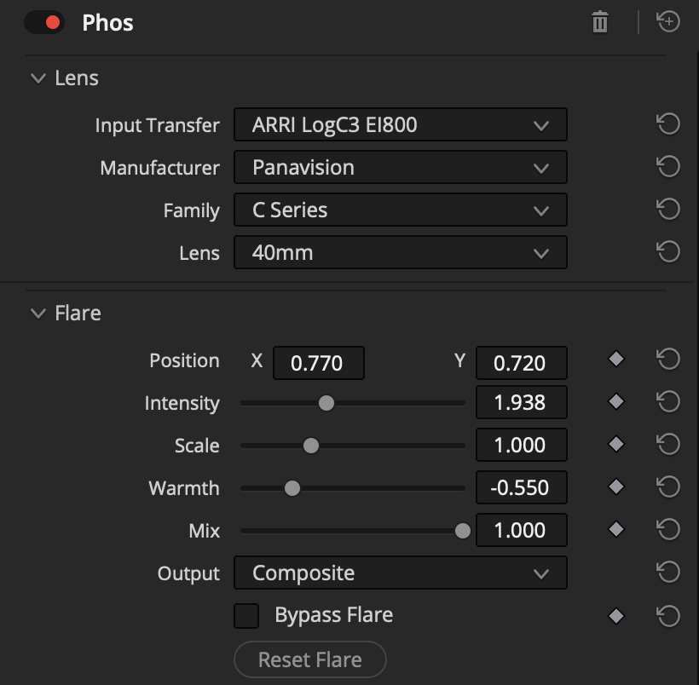Click the Position X field 0.770
The width and height of the screenshot is (699, 685).
click(319, 363)
